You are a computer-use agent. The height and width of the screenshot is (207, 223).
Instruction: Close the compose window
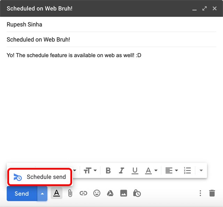pyautogui.click(x=215, y=8)
